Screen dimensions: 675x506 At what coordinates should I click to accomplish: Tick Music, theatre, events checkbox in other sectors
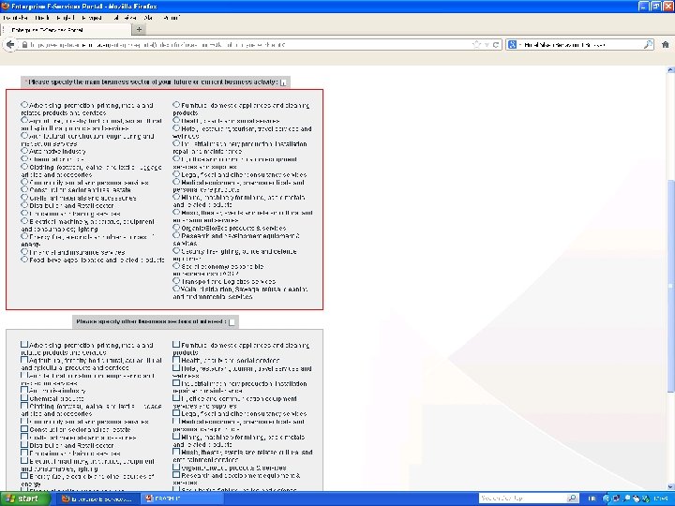coord(176,452)
